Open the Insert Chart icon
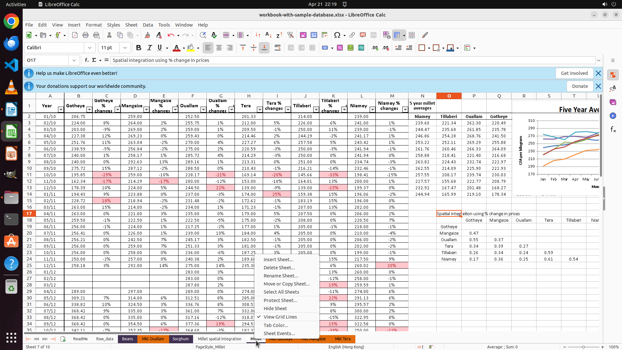622x350 pixels. click(314, 35)
